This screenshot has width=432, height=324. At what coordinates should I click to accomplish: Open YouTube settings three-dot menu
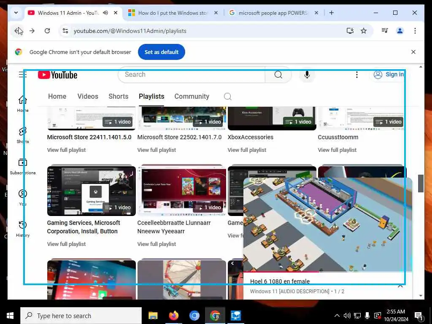(357, 75)
